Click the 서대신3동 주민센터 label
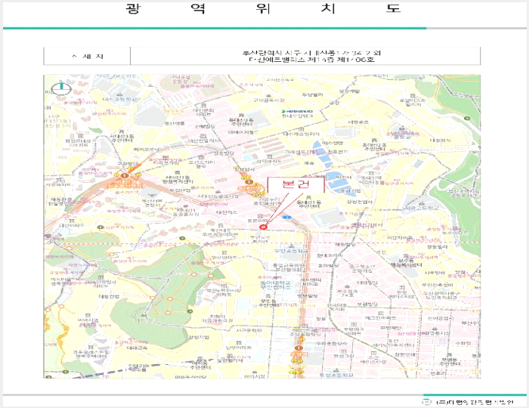Image resolution: width=529 pixels, height=408 pixels. point(122,138)
